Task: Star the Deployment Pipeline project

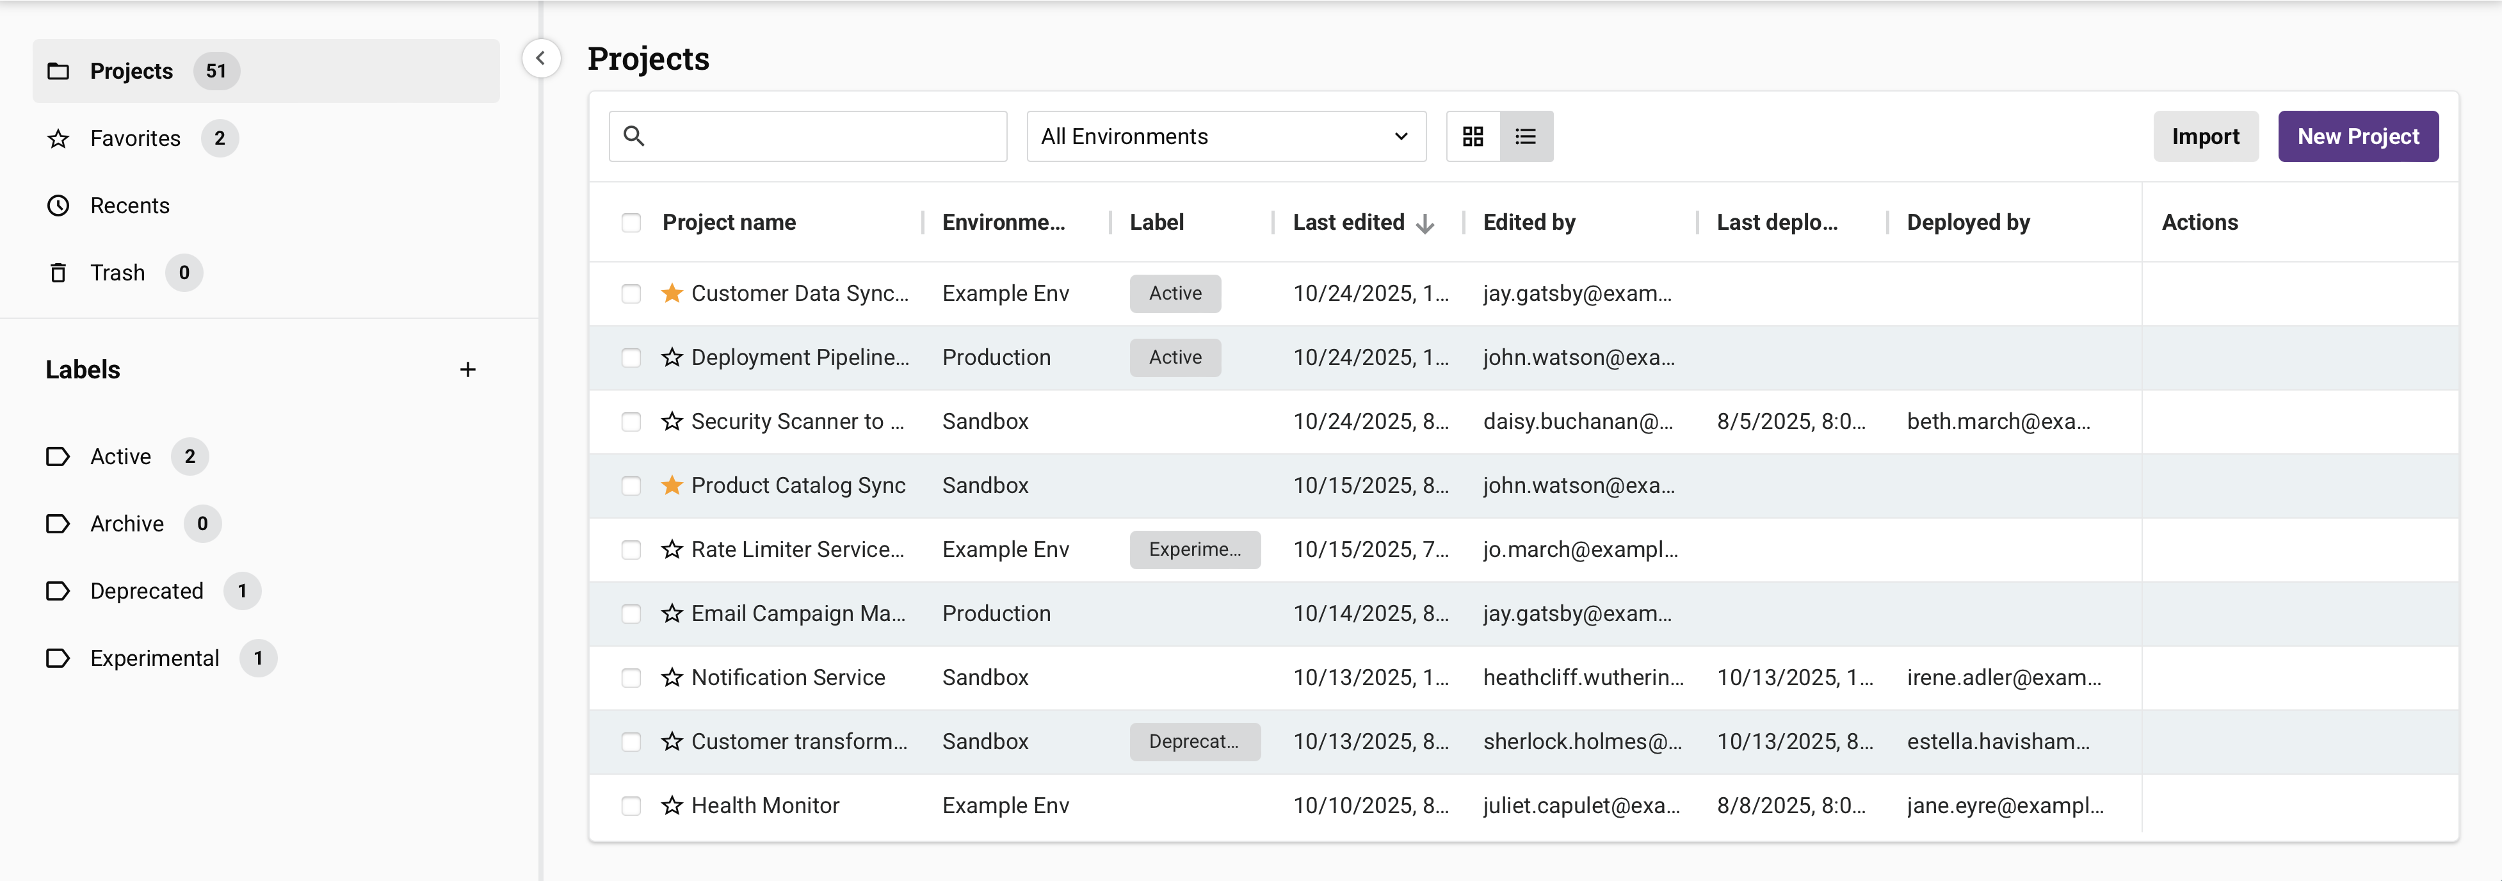Action: pos(671,357)
